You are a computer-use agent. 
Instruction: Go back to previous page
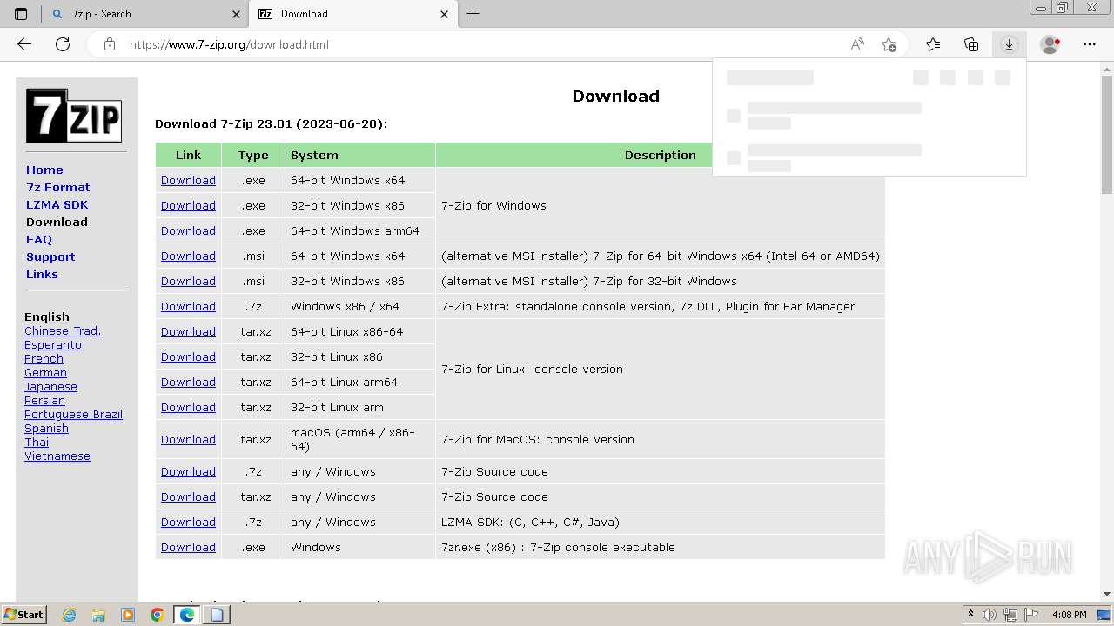point(24,44)
